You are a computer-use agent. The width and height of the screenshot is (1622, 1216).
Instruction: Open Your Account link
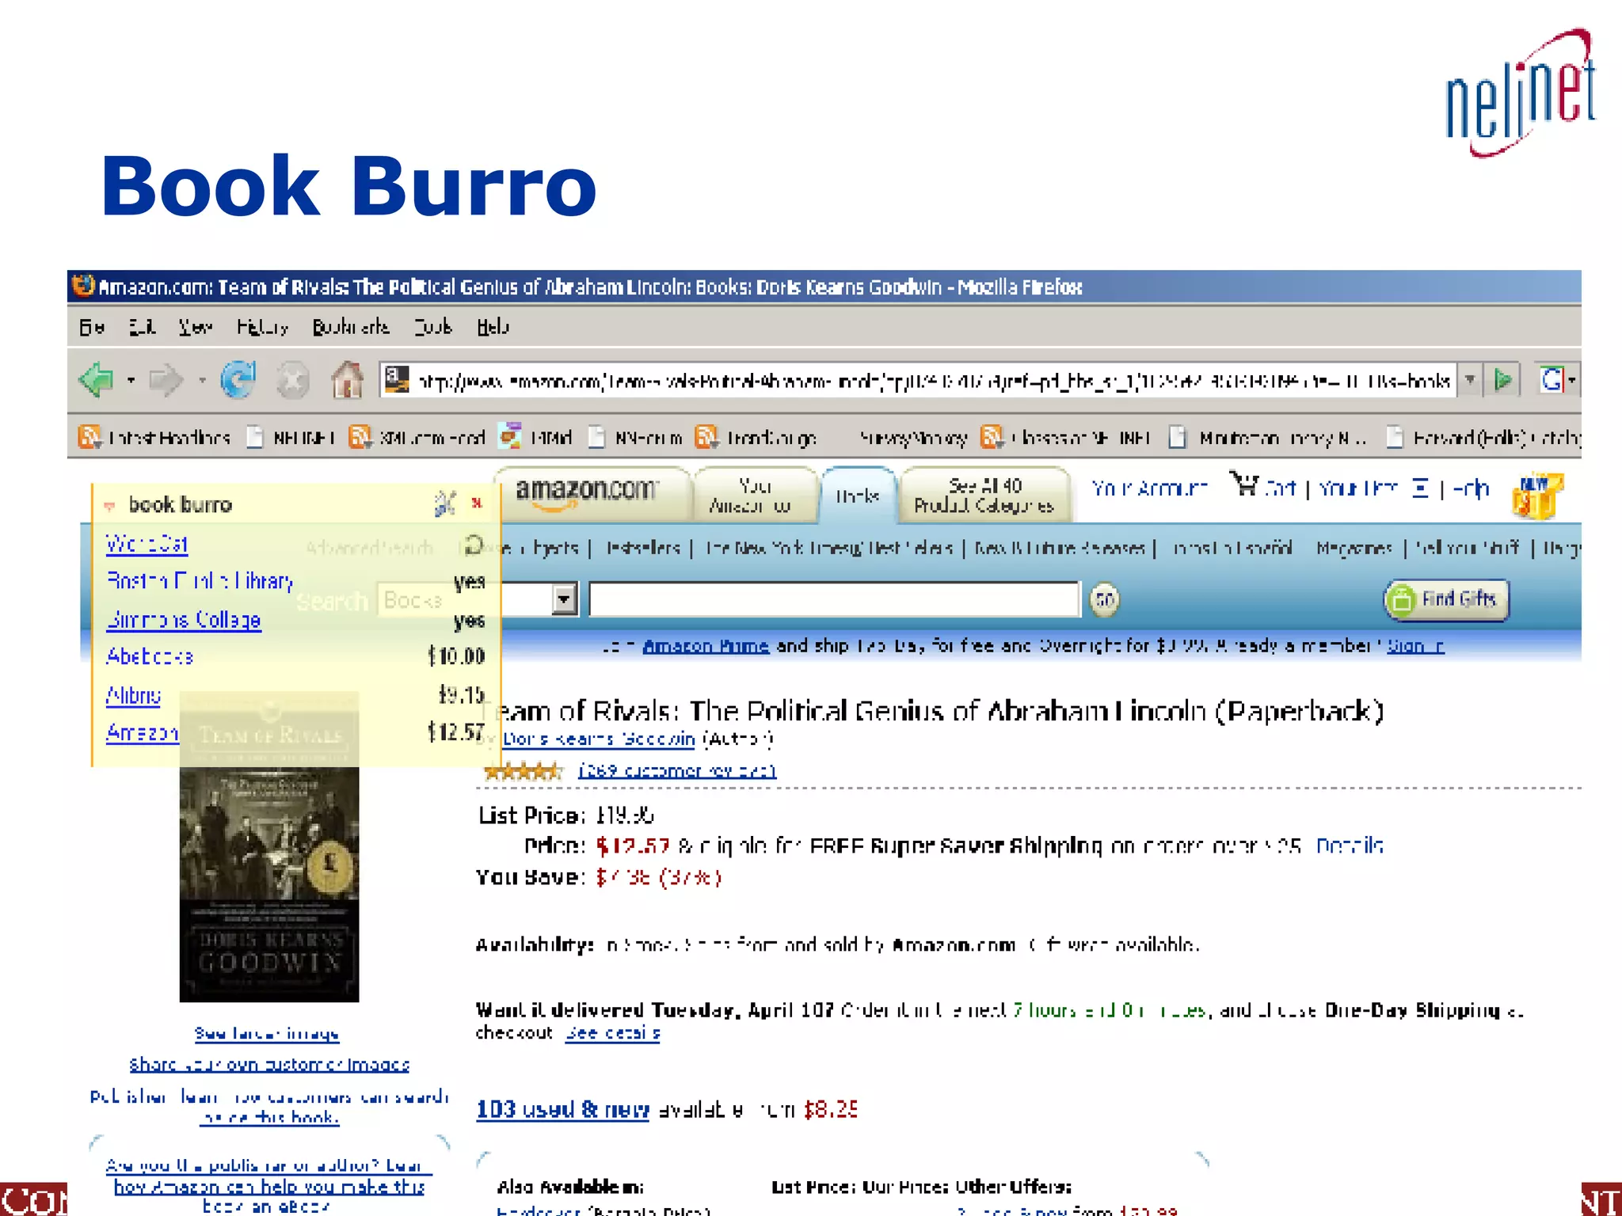pos(1149,488)
